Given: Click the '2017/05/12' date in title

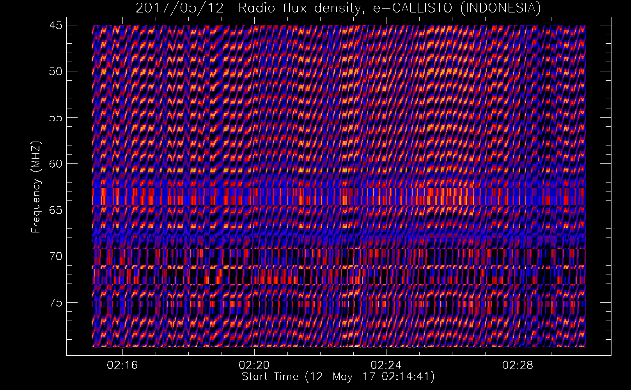Looking at the screenshot, I should pyautogui.click(x=179, y=8).
